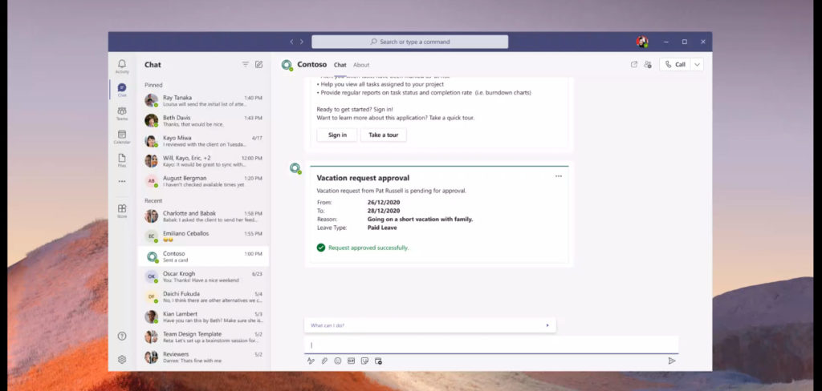Screen dimensions: 822x391
Task: Click the send message arrow
Action: 671,361
